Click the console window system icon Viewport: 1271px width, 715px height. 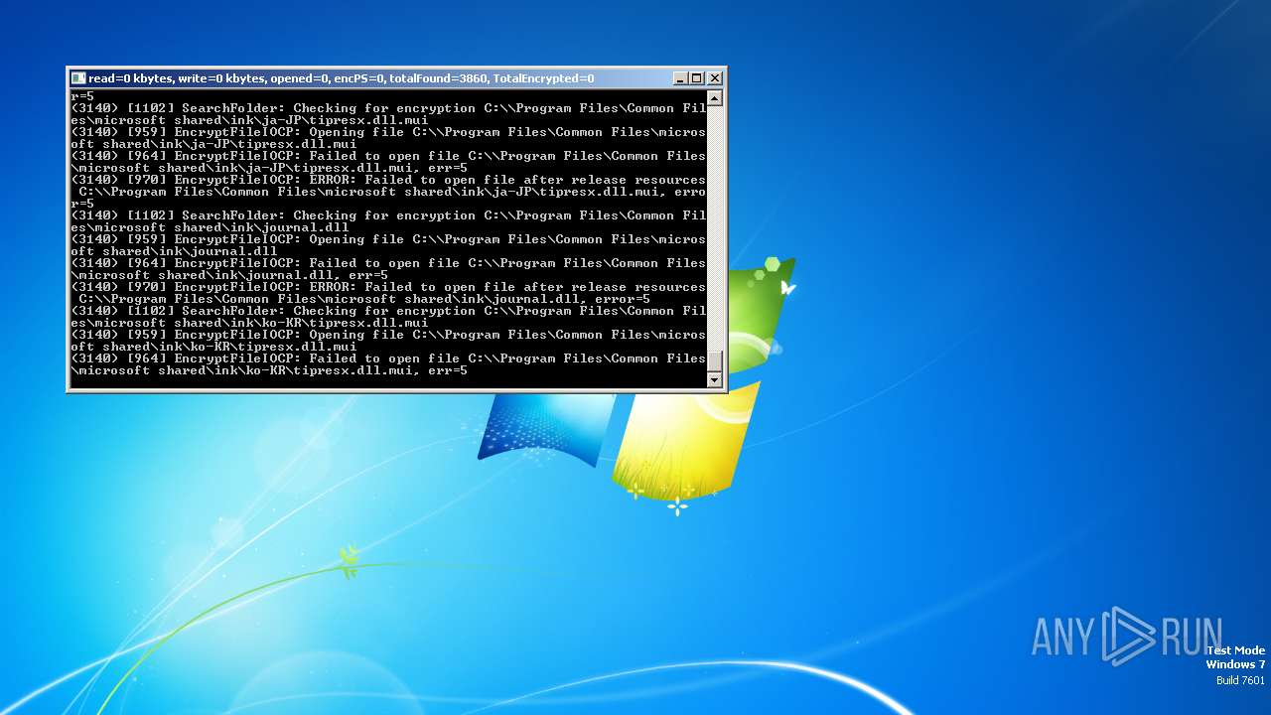click(x=78, y=78)
